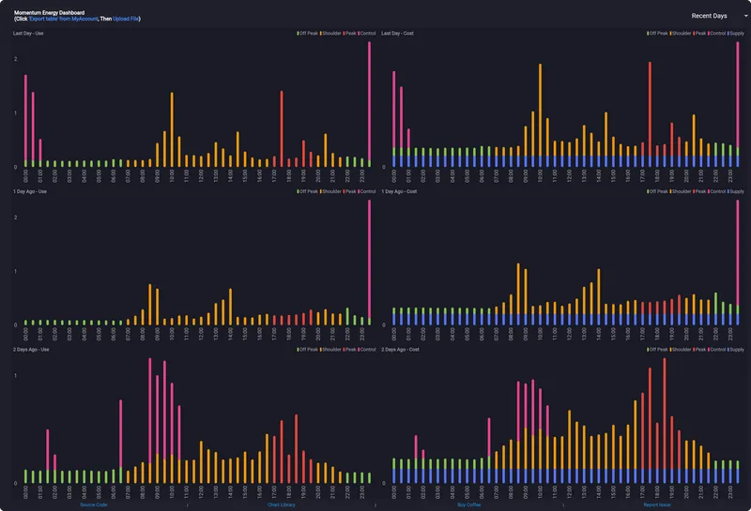This screenshot has height=511, width=751.
Task: Open the Source Code link in footer
Action: [x=94, y=504]
